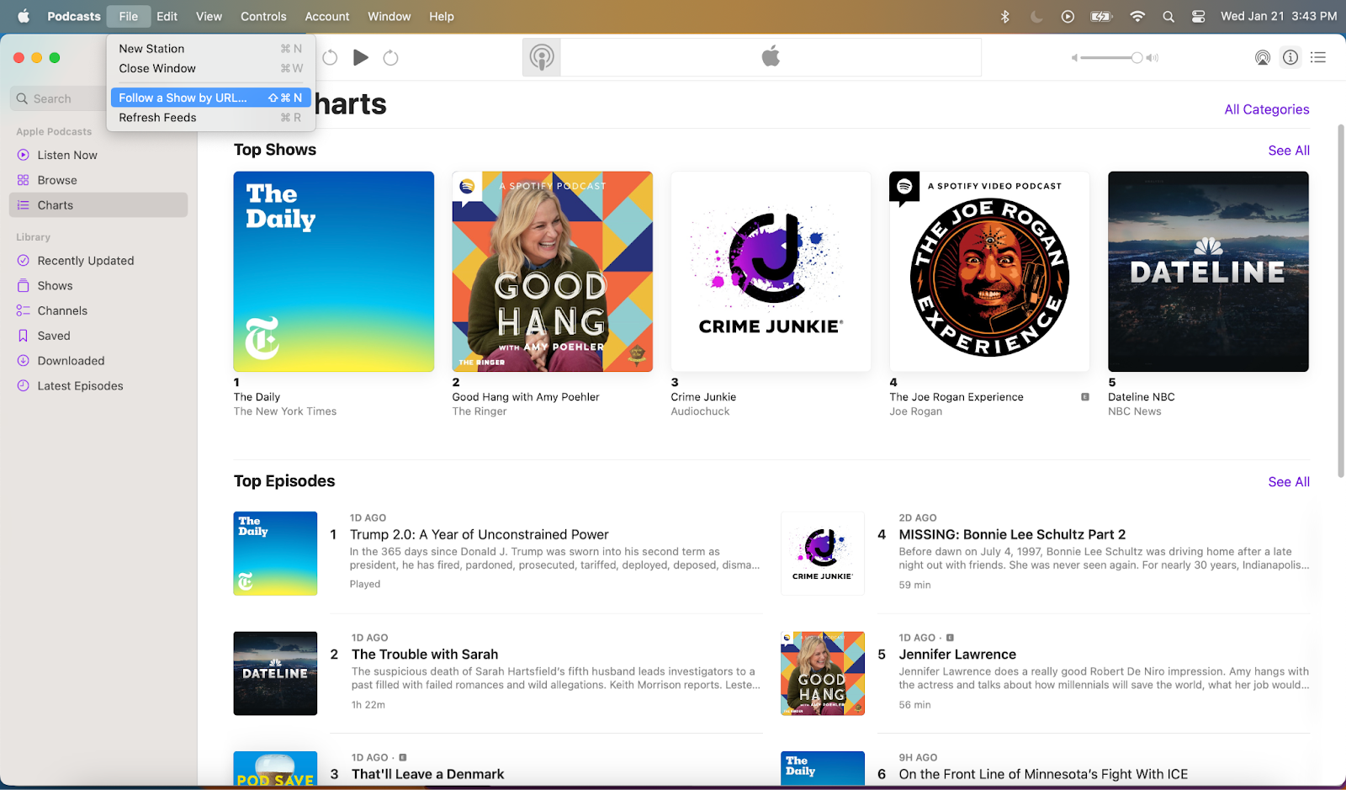This screenshot has width=1346, height=790.
Task: Open episode Trump 2.0: A Year of Unconstrained Power
Action: (x=480, y=534)
